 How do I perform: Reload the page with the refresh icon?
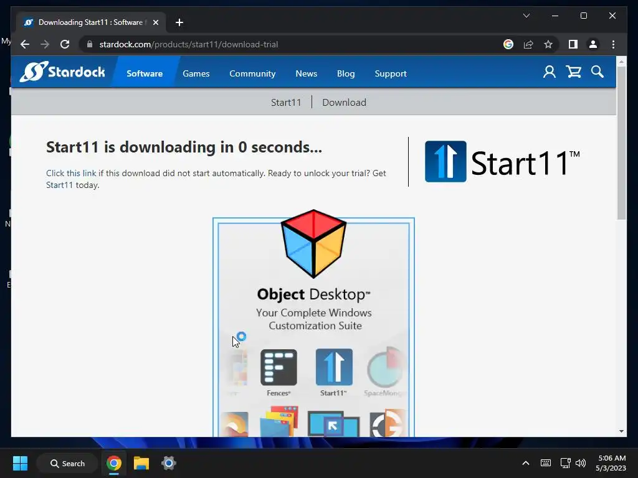pos(65,44)
